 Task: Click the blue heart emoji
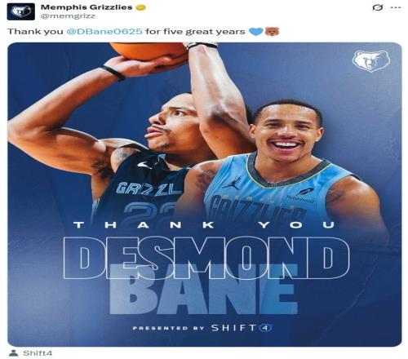256,32
